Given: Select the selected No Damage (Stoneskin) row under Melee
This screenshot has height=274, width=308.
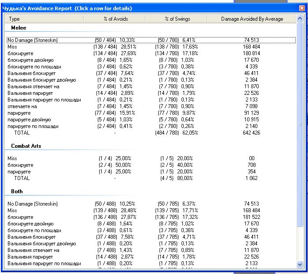Looking at the screenshot, I should (x=151, y=40).
